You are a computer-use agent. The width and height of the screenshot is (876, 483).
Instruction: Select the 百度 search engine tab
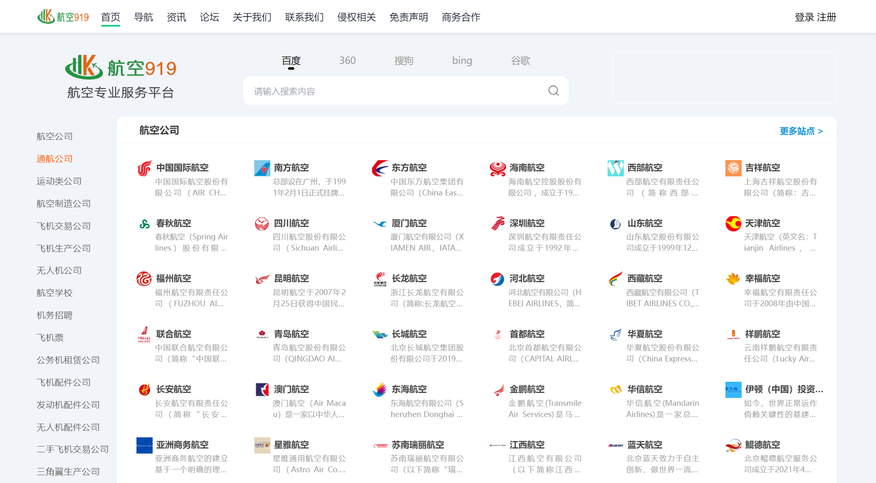(x=291, y=61)
